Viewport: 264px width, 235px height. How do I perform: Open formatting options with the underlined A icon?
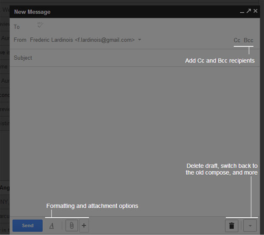coord(51,226)
